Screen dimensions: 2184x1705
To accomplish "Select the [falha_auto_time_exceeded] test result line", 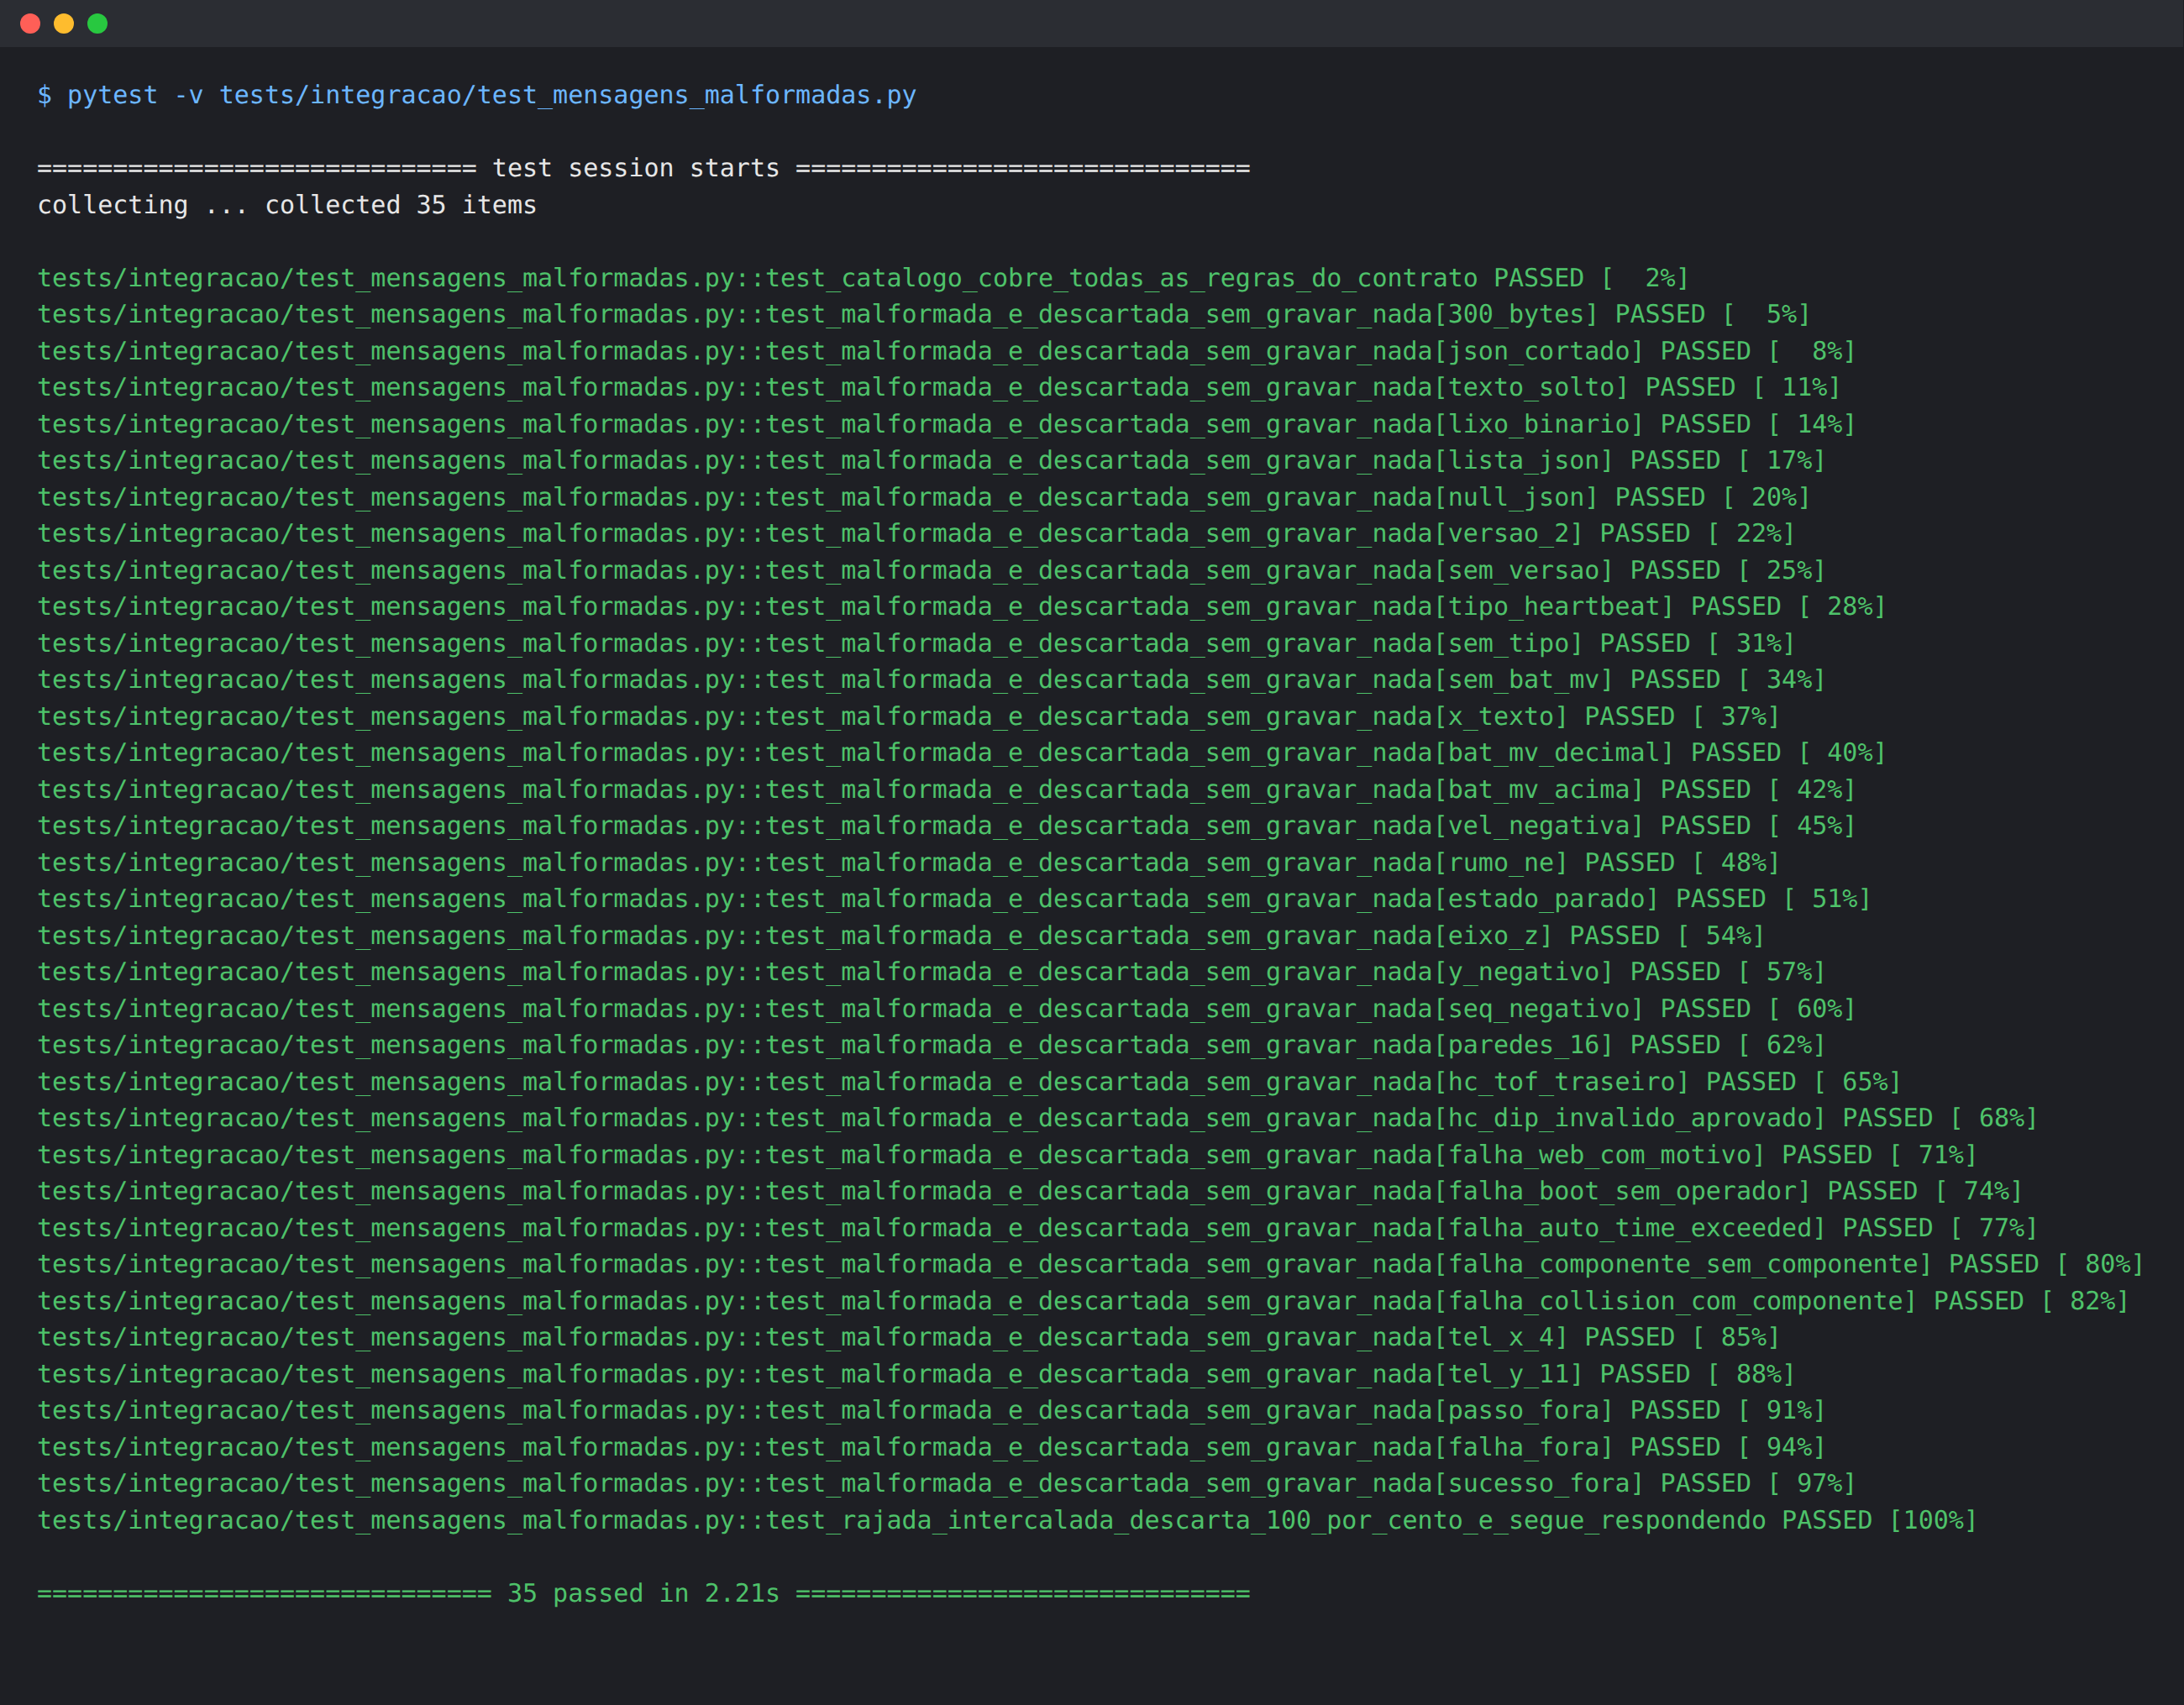I will click(1038, 1227).
